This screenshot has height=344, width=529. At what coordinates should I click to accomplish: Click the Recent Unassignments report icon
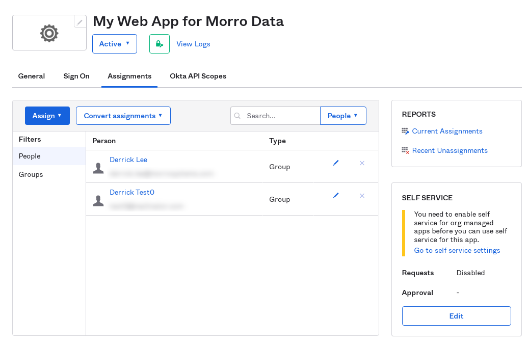pyautogui.click(x=405, y=150)
